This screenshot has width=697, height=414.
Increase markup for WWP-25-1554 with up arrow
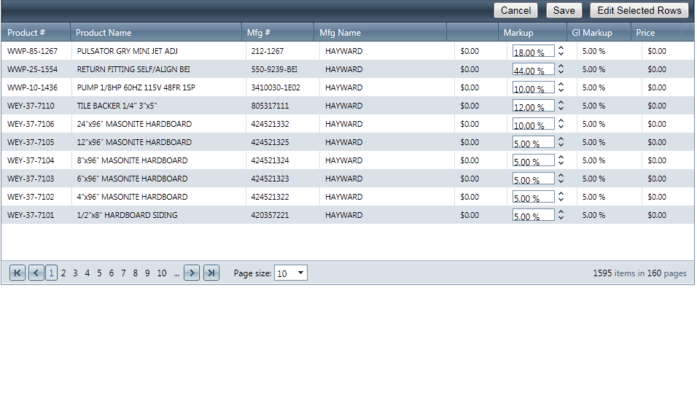tap(561, 66)
